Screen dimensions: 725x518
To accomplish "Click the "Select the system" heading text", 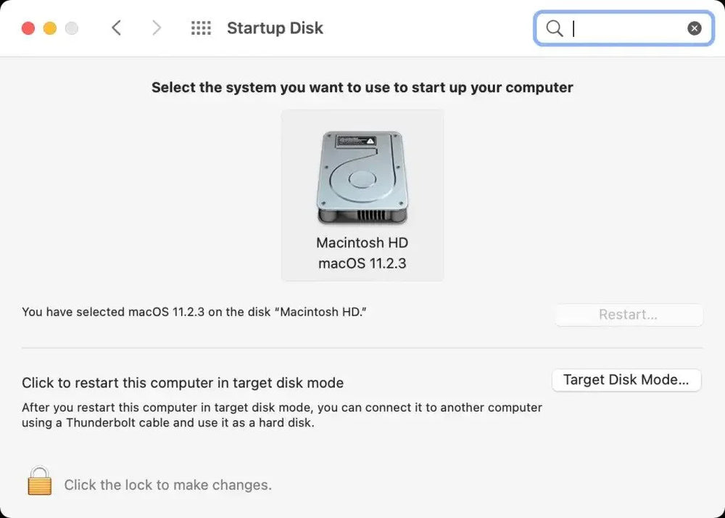I will [362, 88].
